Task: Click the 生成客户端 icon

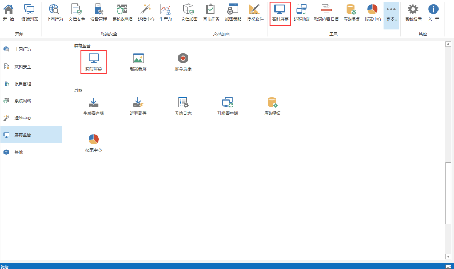Action: pos(94,106)
